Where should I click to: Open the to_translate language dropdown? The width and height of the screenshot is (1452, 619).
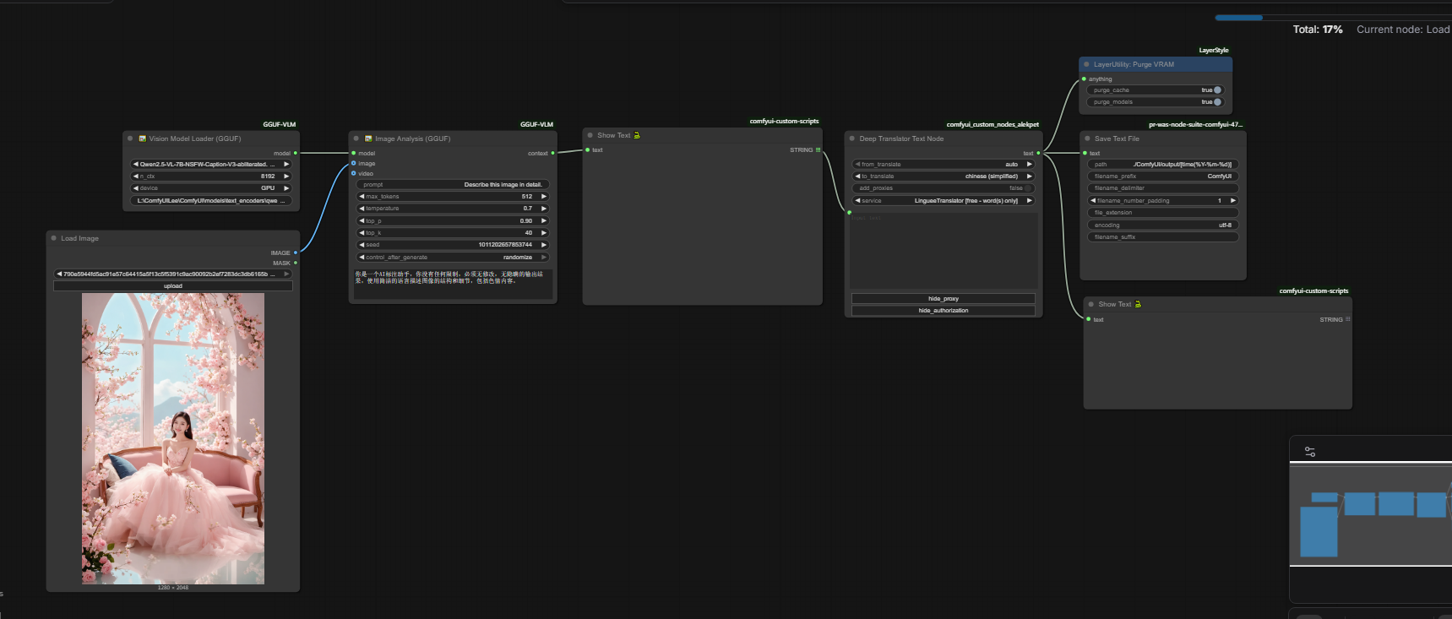tap(944, 176)
